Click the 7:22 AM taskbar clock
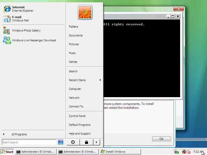Image resolution: width=207 pixels, height=155 pixels. (x=198, y=152)
